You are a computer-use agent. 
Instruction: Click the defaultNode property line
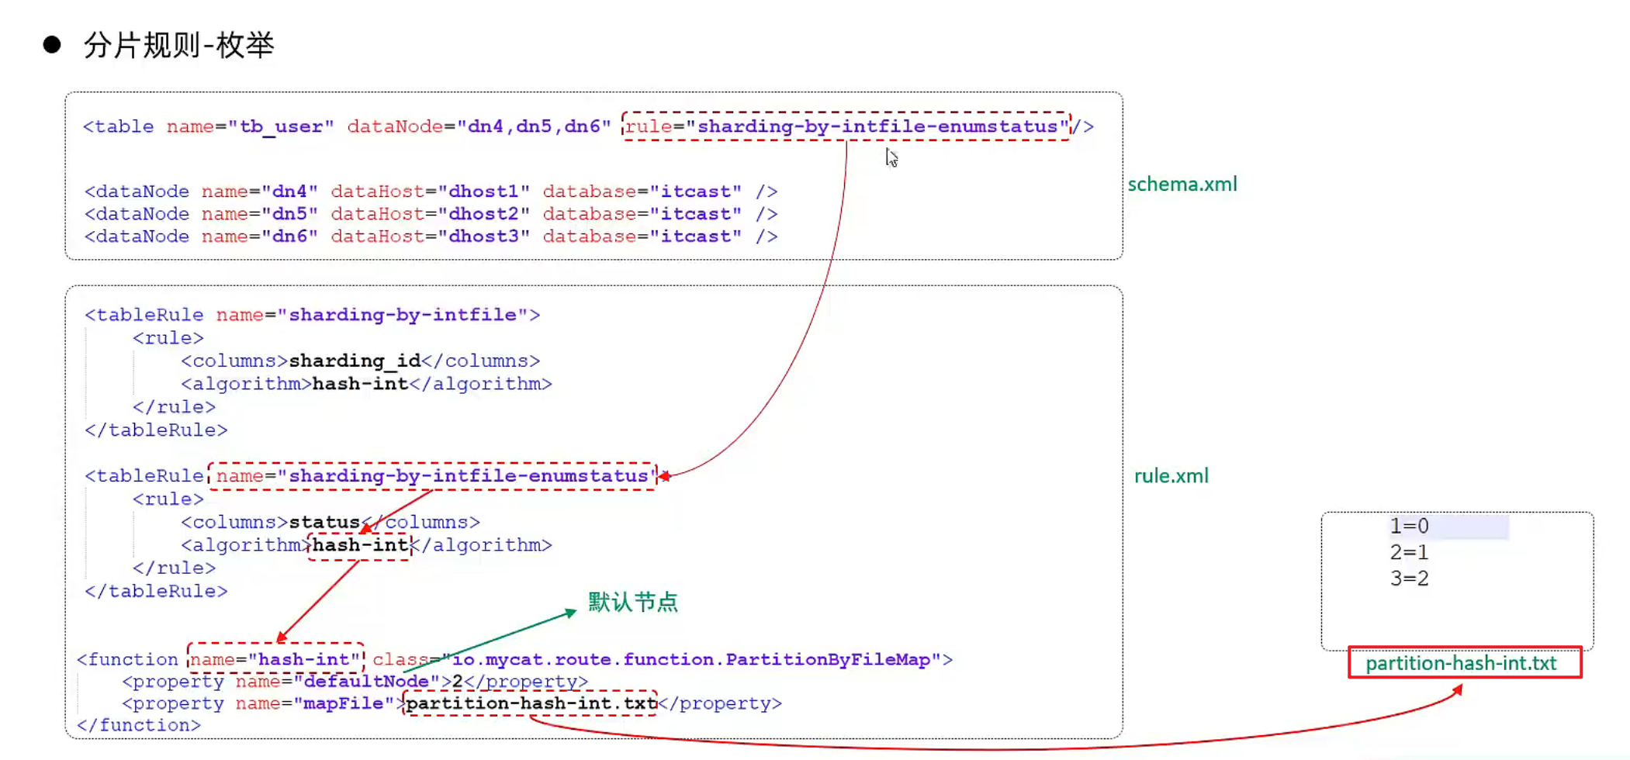355,682
